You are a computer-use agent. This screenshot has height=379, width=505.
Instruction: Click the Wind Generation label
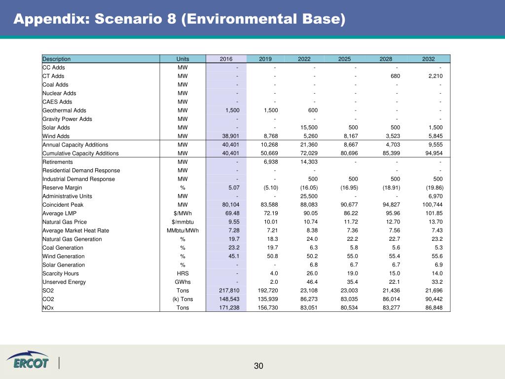tap(64, 256)
